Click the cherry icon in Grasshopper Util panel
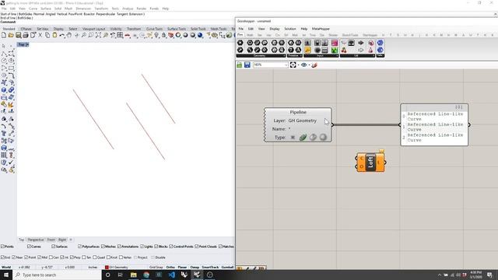The image size is (498, 280). [344, 50]
